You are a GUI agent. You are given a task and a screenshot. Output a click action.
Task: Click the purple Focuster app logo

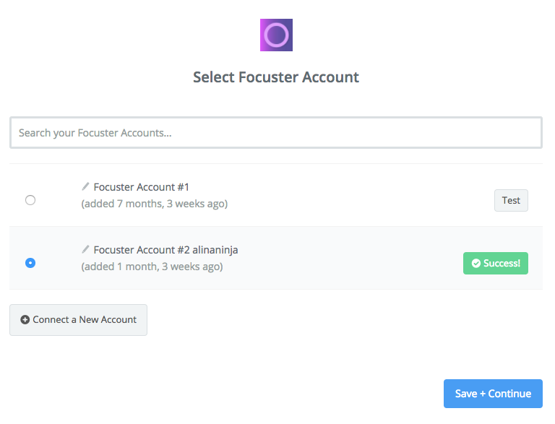pos(276,35)
